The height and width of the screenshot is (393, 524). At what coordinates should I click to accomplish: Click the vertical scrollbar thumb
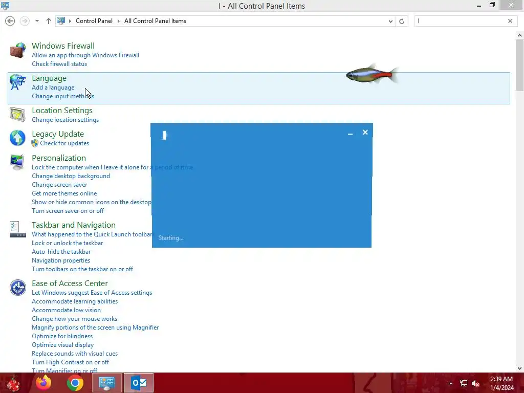click(519, 65)
